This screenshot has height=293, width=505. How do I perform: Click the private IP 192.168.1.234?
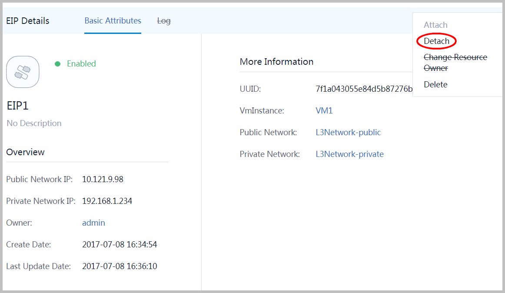[107, 201]
